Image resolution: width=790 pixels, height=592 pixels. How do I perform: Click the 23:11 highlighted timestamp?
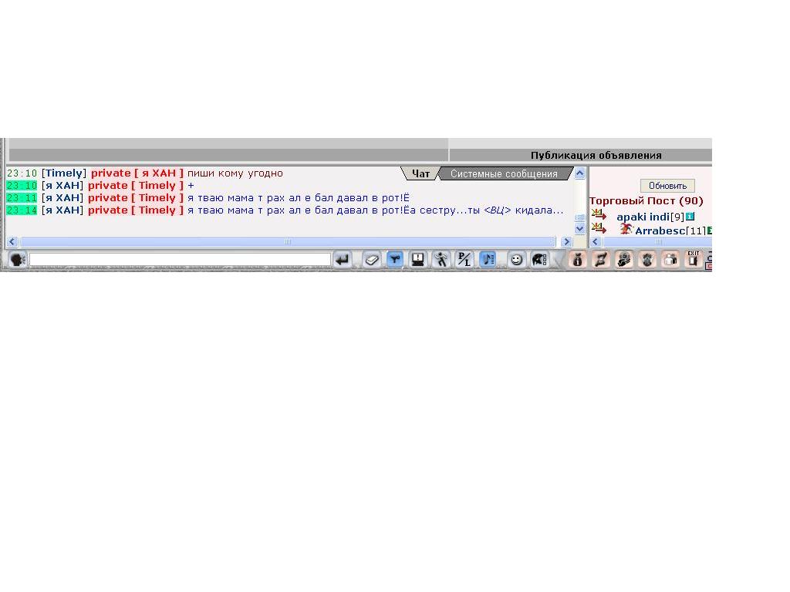pyautogui.click(x=22, y=198)
